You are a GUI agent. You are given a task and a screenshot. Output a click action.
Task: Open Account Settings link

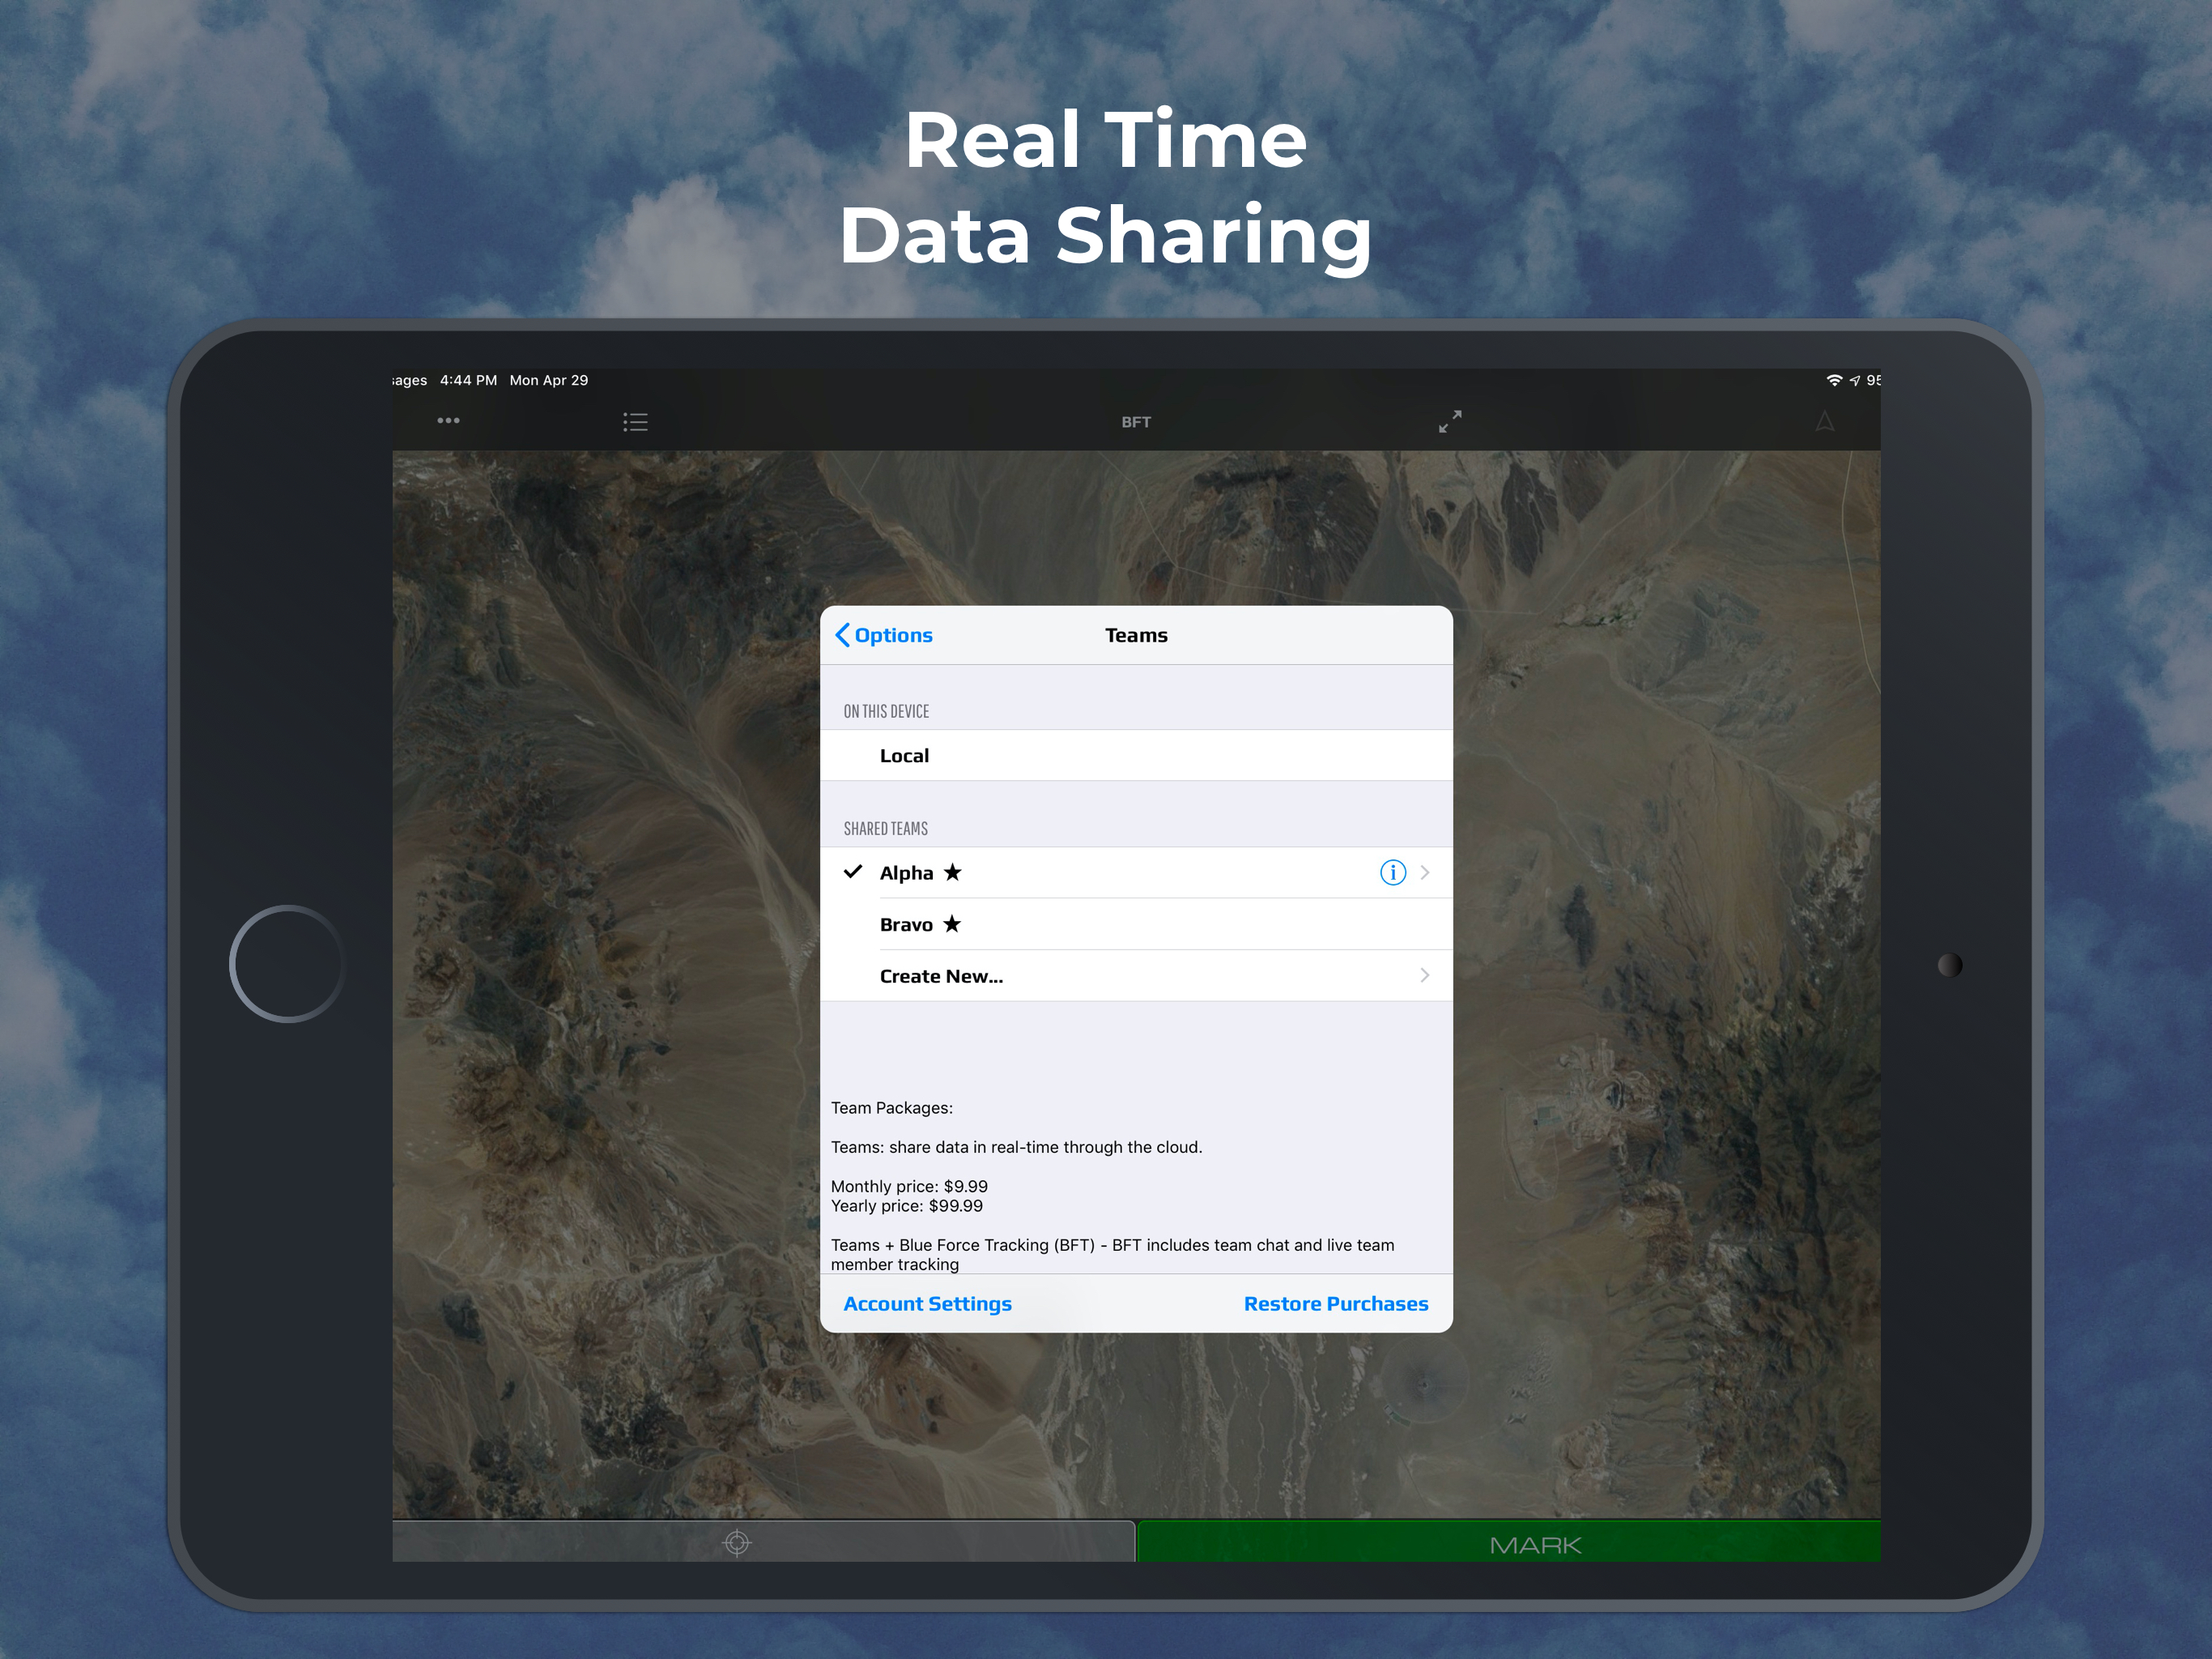[927, 1303]
